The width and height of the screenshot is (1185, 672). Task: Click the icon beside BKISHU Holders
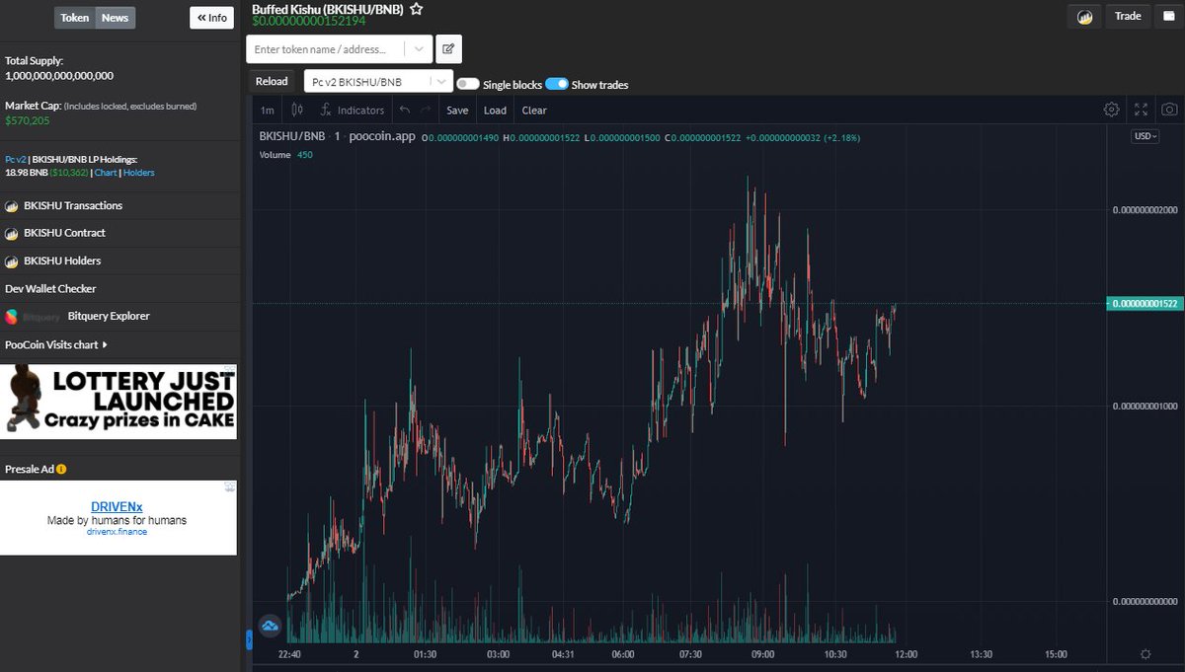(12, 261)
